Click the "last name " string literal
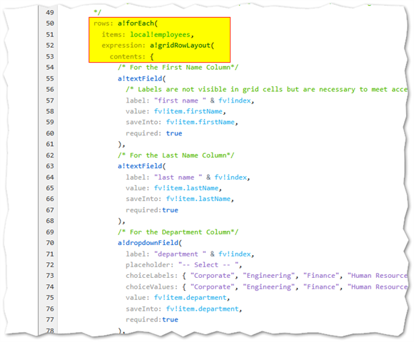 click(x=178, y=177)
